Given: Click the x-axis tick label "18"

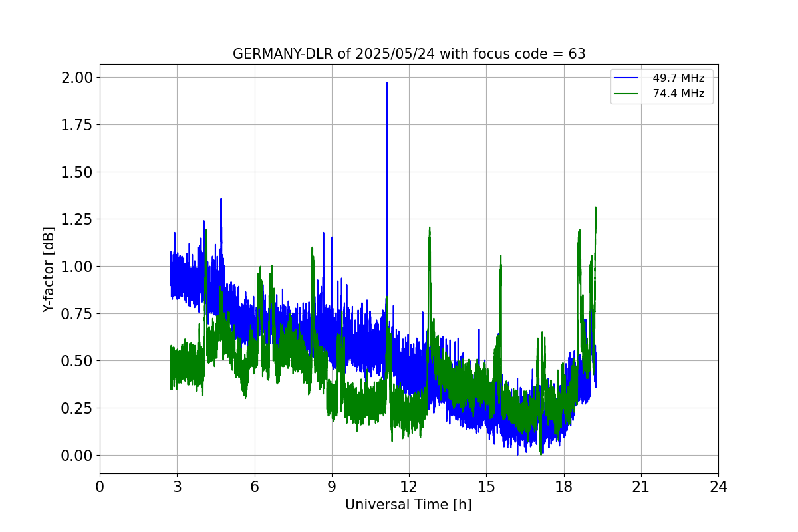Looking at the screenshot, I should point(564,487).
